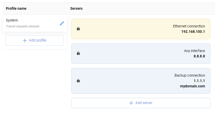The image size is (215, 113).
Task: Click the Profile name column header
Action: 16,8
